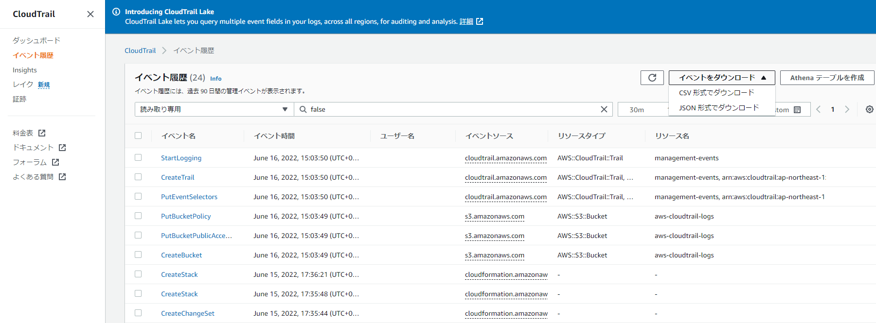This screenshot has height=323, width=876.
Task: Click the 新規 badge beside レイク
Action: [x=44, y=85]
